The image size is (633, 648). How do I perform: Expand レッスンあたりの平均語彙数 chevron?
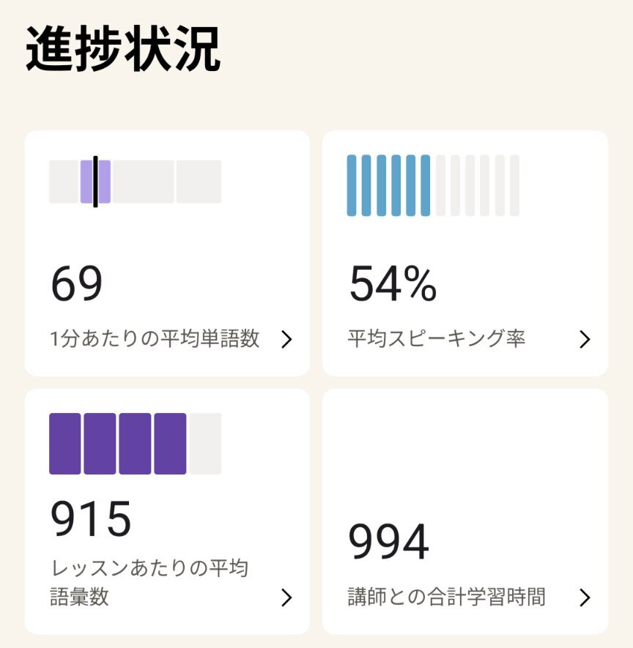286,598
